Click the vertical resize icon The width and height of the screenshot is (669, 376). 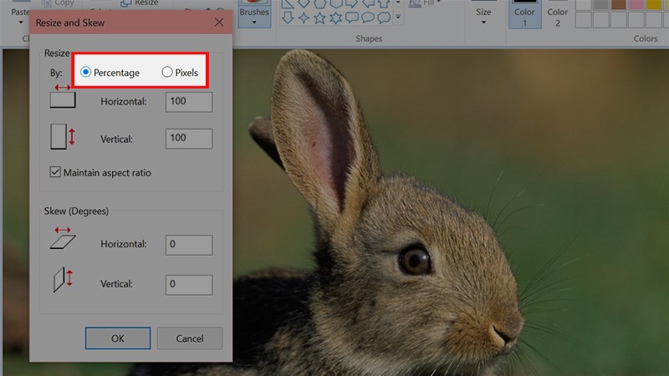[x=62, y=136]
